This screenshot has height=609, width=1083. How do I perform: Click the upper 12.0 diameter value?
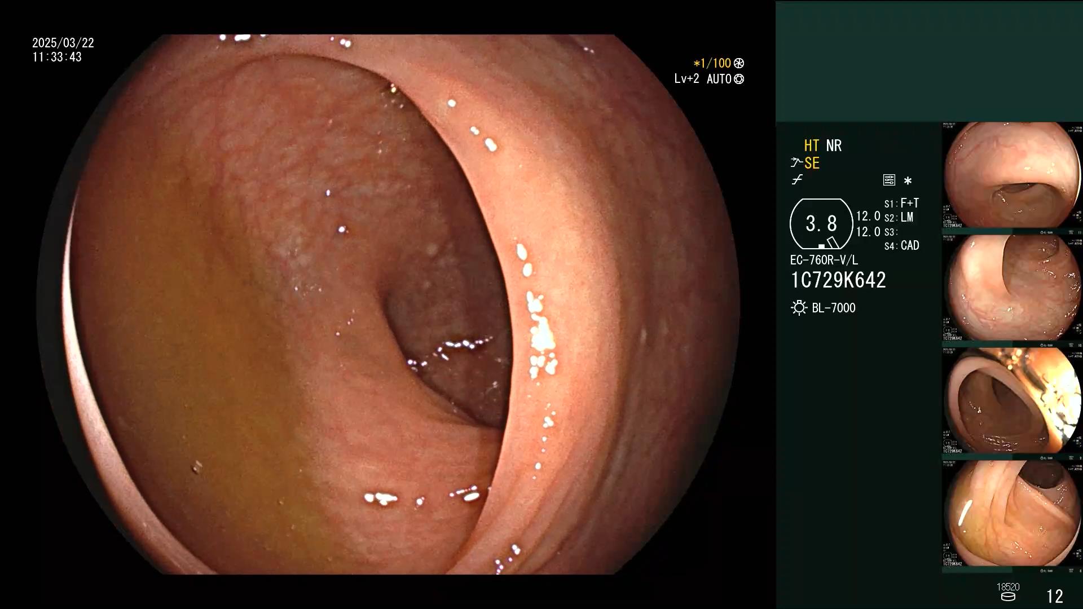point(868,216)
